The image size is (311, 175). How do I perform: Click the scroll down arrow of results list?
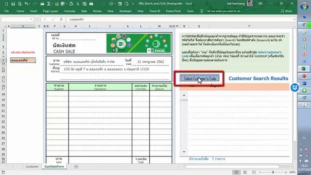pos(184,152)
